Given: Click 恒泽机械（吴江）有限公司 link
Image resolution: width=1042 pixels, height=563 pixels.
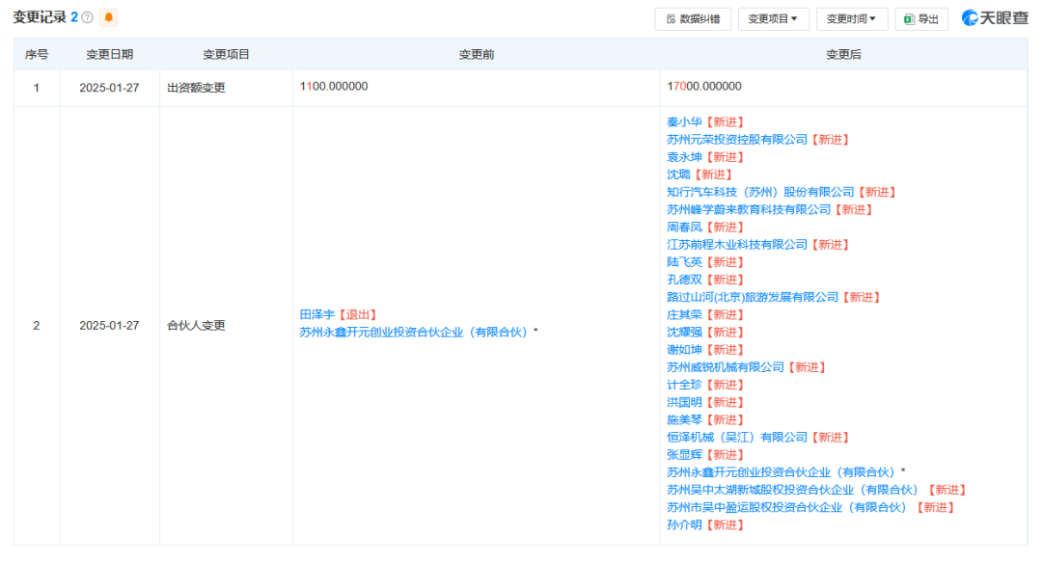Looking at the screenshot, I should (x=736, y=438).
